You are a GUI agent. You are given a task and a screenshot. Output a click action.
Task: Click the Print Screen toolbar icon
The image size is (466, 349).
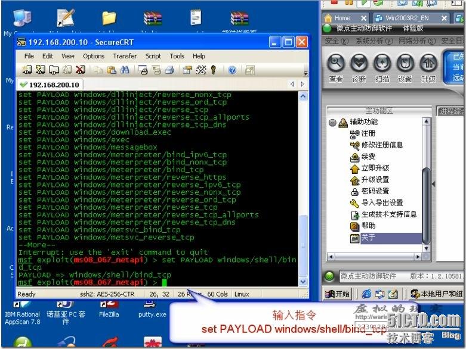pos(143,70)
